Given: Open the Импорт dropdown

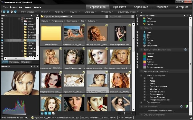Looking at the screenshot, I should pyautogui.click(x=45, y=12).
